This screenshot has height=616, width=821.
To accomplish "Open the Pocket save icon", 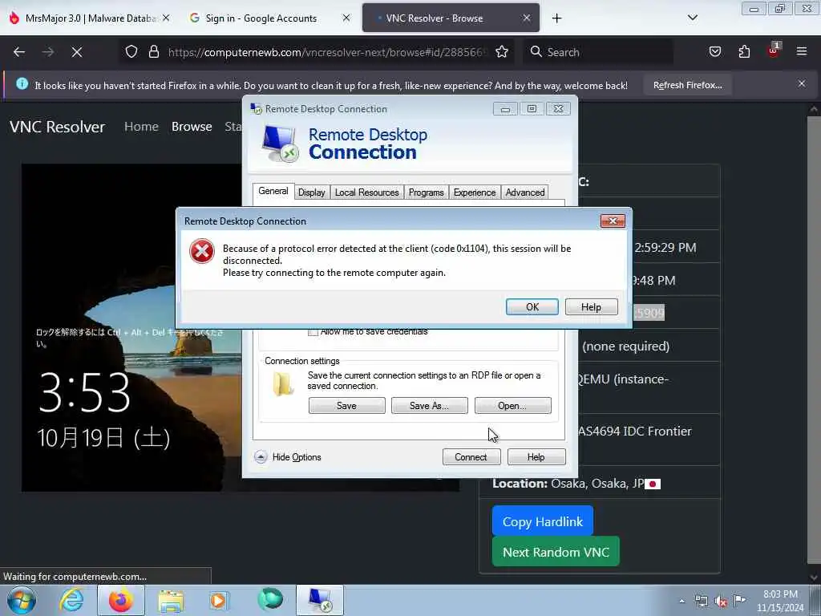I will (x=714, y=52).
